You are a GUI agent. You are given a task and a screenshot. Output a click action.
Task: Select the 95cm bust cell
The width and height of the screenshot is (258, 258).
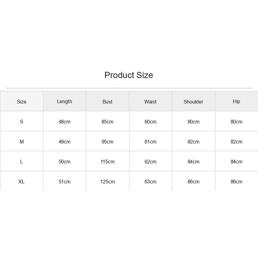click(107, 142)
